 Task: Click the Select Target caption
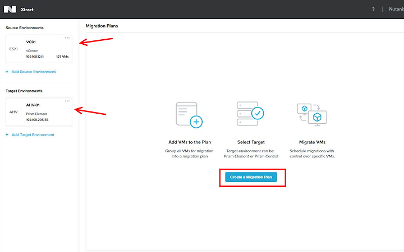click(251, 142)
